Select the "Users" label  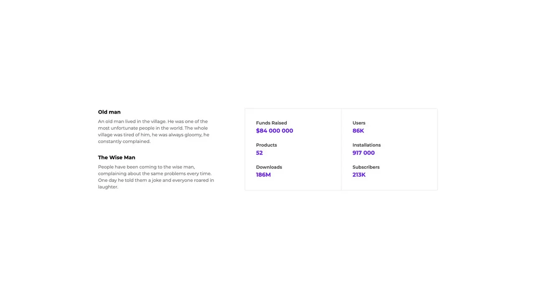pos(359,123)
